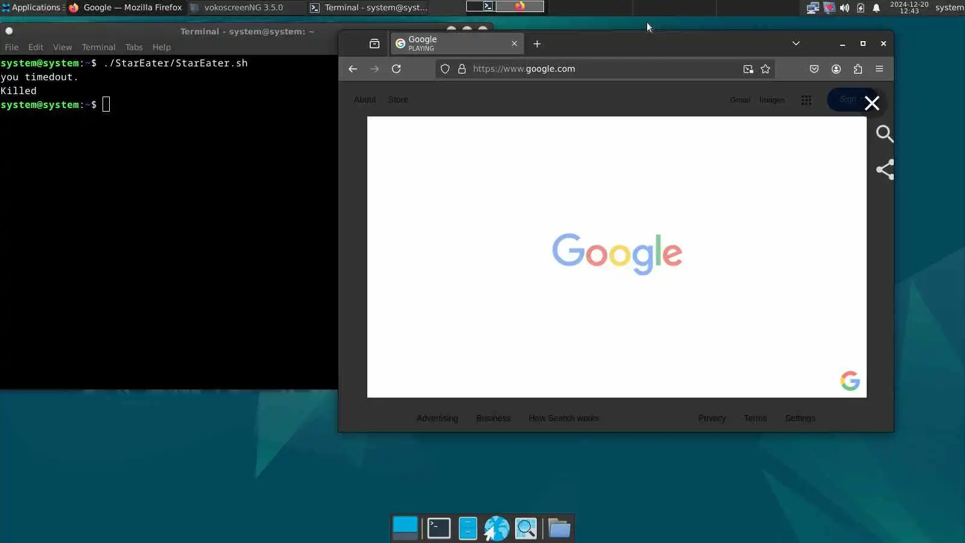This screenshot has height=543, width=965.
Task: Close the Google tab
Action: click(x=514, y=43)
